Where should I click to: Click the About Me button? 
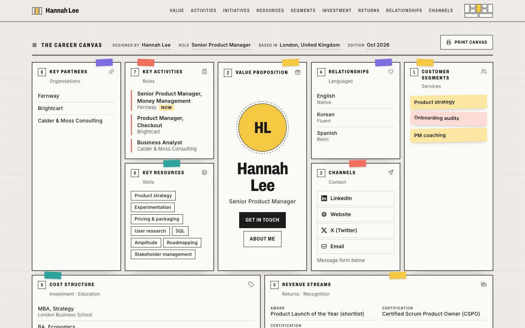tap(262, 239)
